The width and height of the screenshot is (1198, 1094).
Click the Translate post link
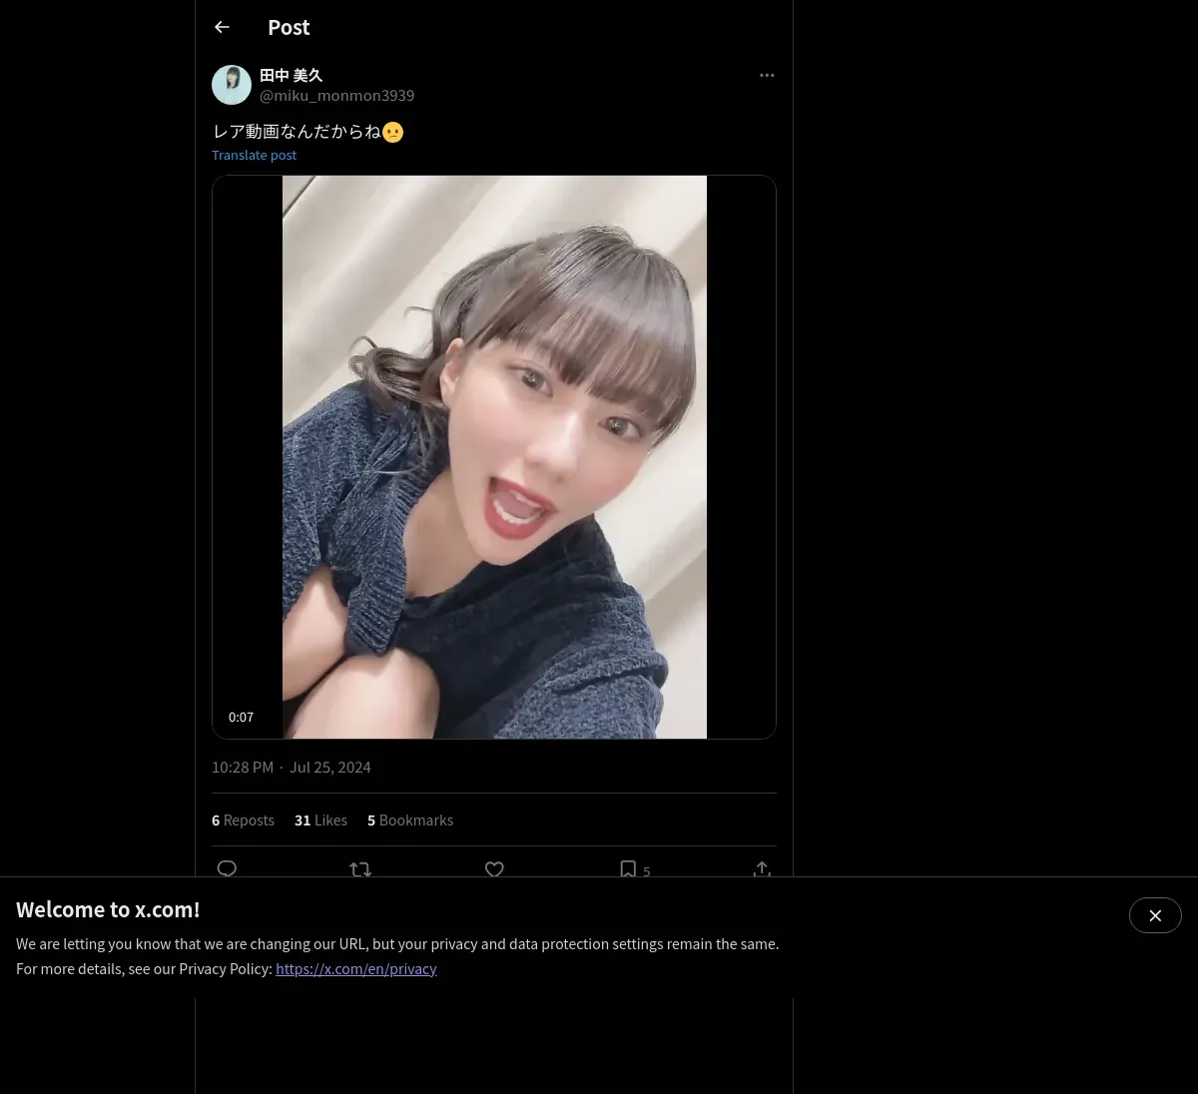pyautogui.click(x=254, y=155)
